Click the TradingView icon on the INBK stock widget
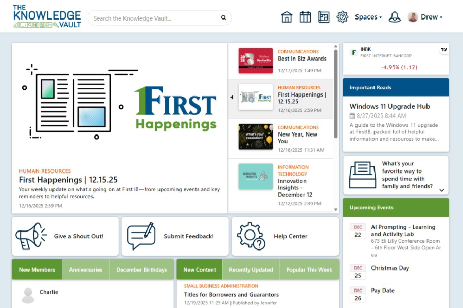 tap(444, 49)
